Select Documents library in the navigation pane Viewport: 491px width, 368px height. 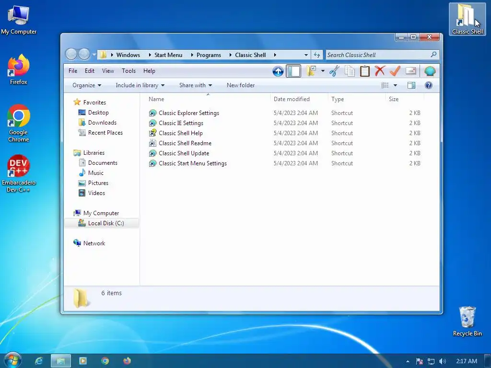click(103, 163)
